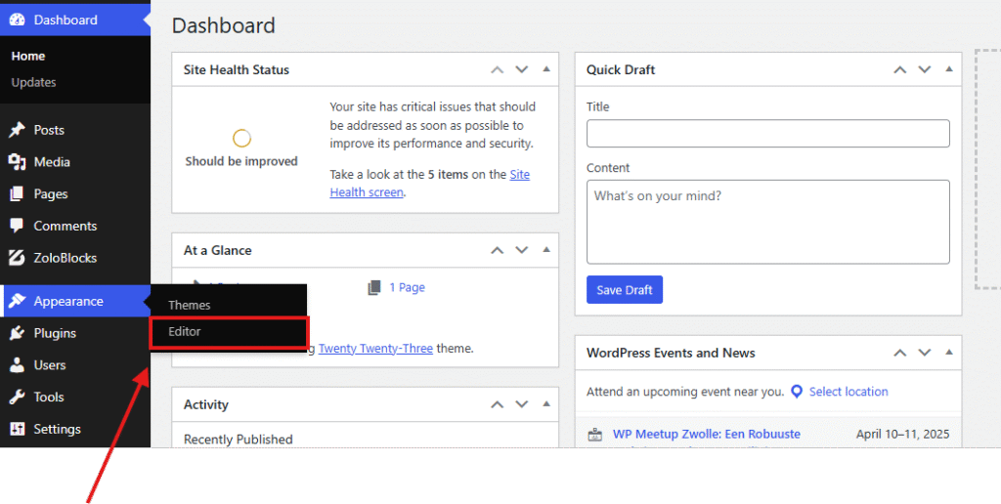
Task: Move Site Health Status panel down
Action: click(522, 69)
